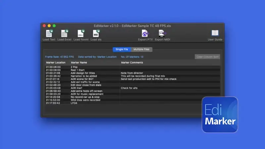This screenshot has width=265, height=149.
Task: Select the 2 Pop marker row
Action: [x=133, y=67]
